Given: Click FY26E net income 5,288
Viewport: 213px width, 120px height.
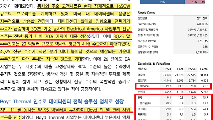Looking at the screenshot, I should (x=205, y=92).
